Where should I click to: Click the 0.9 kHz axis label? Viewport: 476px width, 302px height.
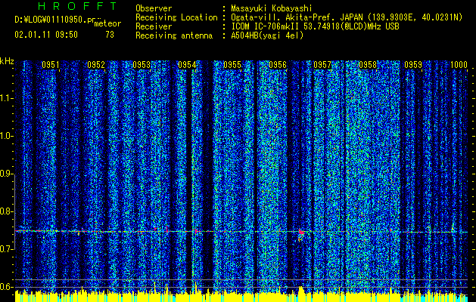(x=7, y=174)
